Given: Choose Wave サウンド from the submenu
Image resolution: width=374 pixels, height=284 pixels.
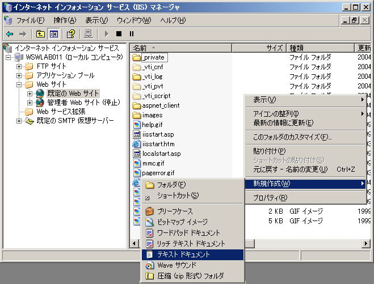Looking at the screenshot, I should point(177,265).
